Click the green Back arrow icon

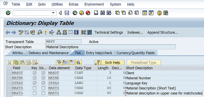point(75,13)
